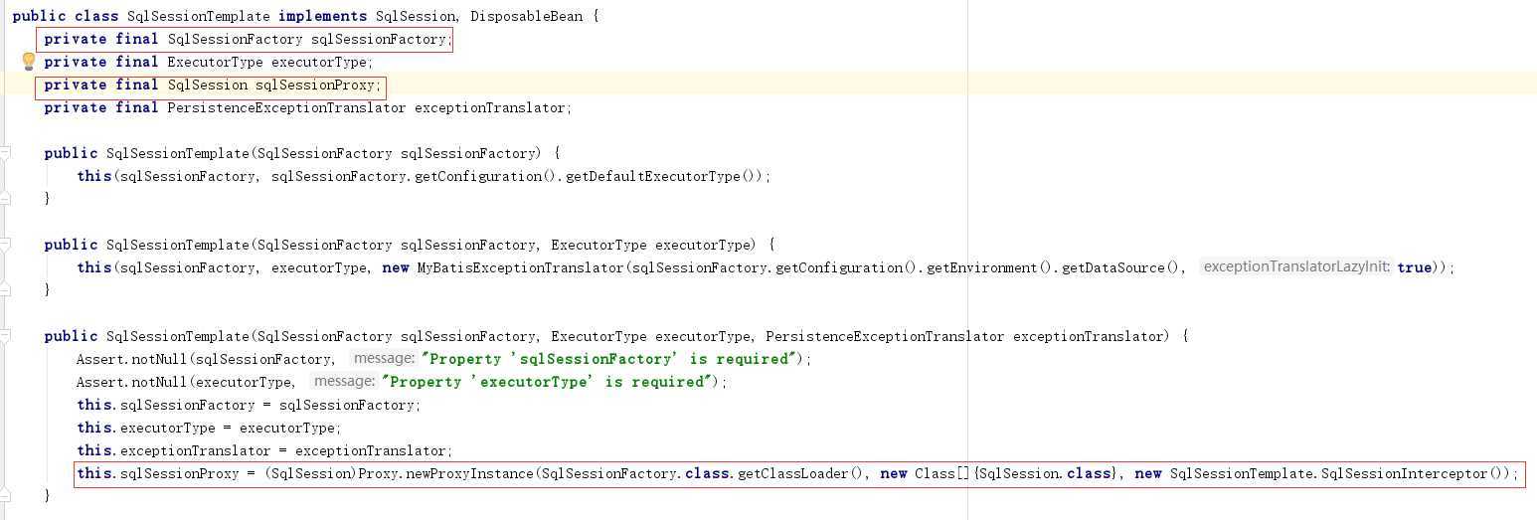Click the string "Property 'sqlSessionFactory' is required"
Image resolution: width=1537 pixels, height=520 pixels.
pyautogui.click(x=608, y=360)
